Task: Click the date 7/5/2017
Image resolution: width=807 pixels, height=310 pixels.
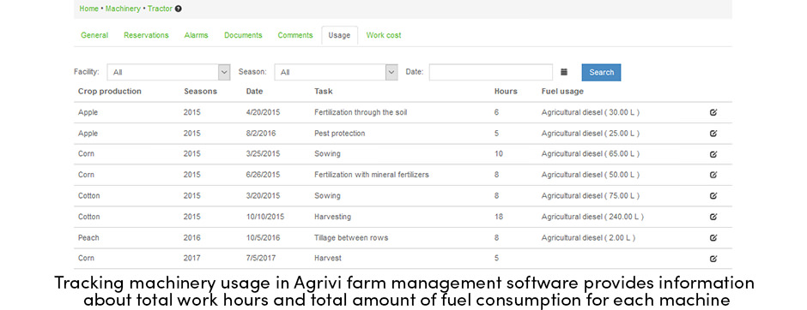Action: pos(260,258)
